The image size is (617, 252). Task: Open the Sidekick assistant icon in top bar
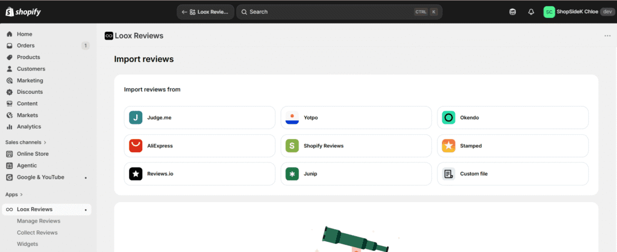click(x=512, y=12)
